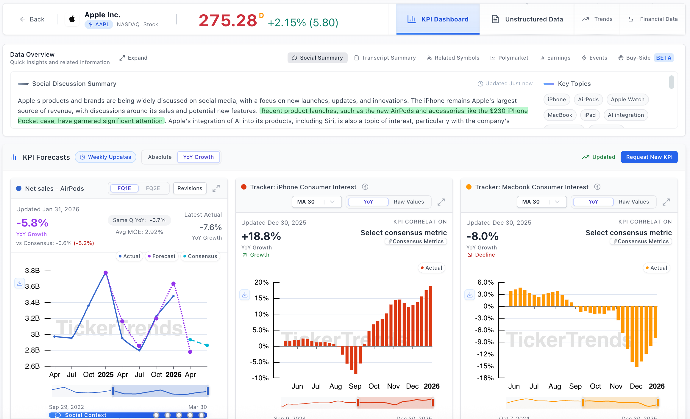Screen dimensions: 690x419
Task: Click info icon beside Macbook Consumer Interest
Action: [x=597, y=187]
